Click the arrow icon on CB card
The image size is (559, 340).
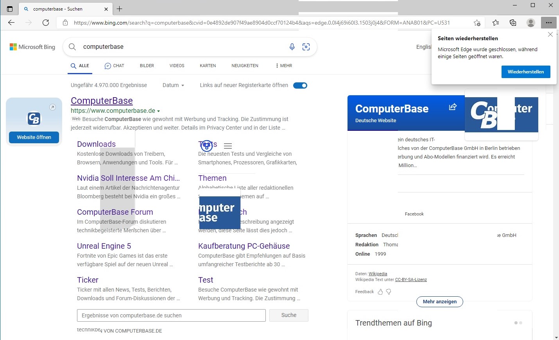pos(52,107)
